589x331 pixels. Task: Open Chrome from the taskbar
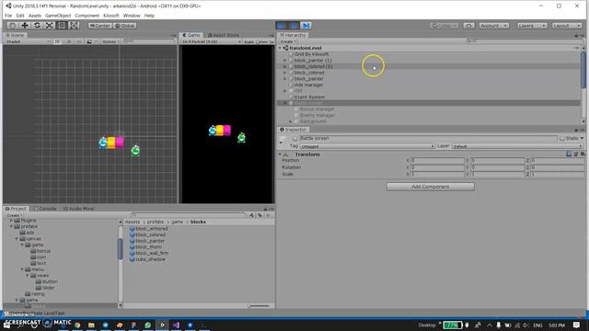coord(77,325)
